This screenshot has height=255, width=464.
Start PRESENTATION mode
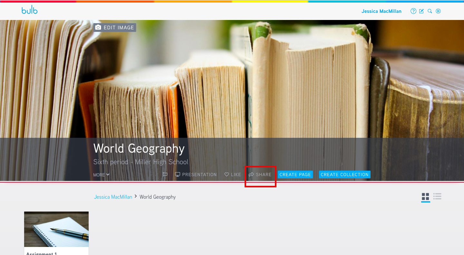196,175
